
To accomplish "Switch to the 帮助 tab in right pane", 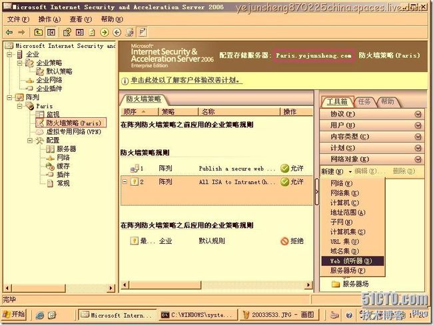I will [x=388, y=102].
